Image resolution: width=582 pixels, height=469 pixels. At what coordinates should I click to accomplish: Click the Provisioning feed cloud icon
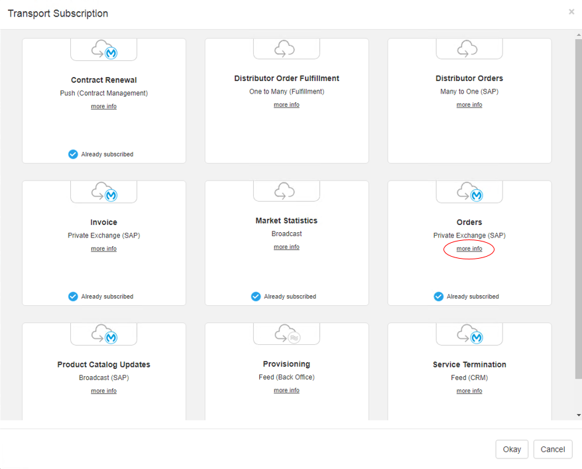coord(286,334)
